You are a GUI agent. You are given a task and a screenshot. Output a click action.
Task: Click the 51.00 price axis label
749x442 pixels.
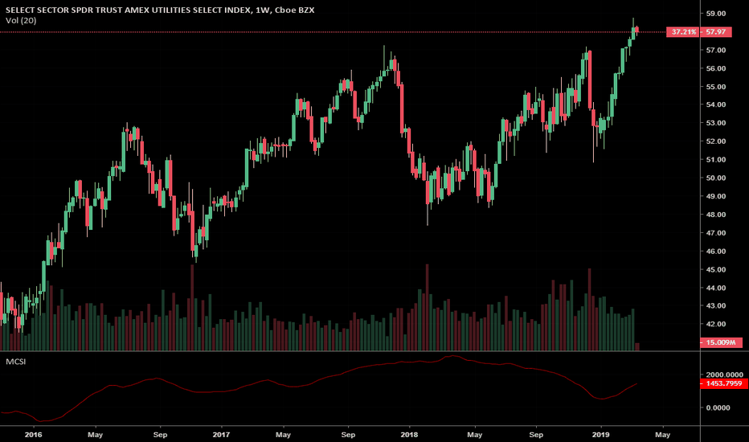point(716,160)
